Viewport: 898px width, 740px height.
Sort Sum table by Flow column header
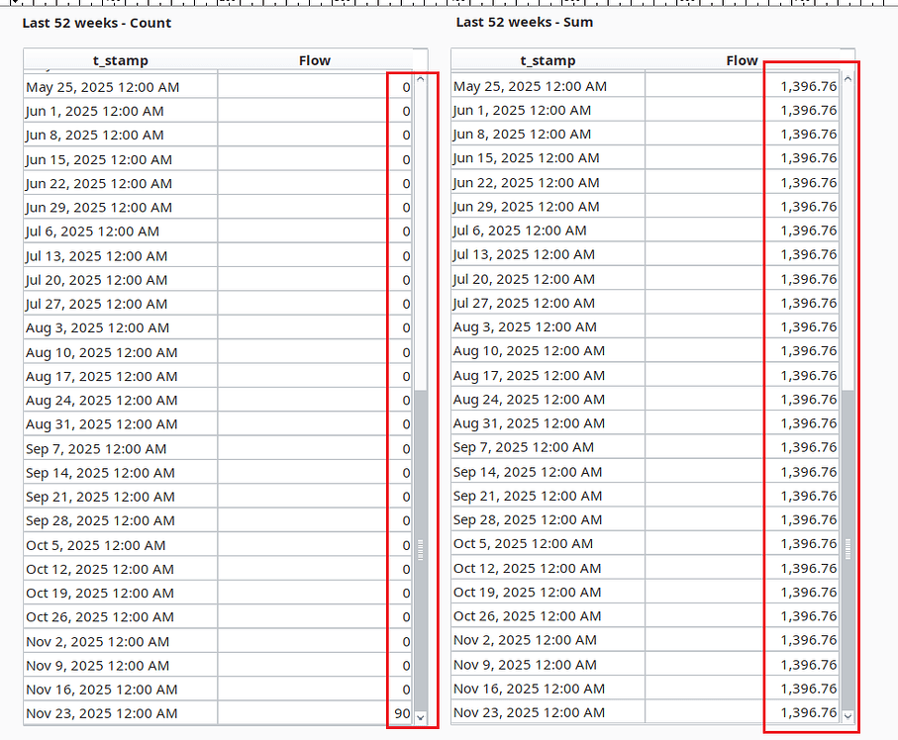click(742, 60)
